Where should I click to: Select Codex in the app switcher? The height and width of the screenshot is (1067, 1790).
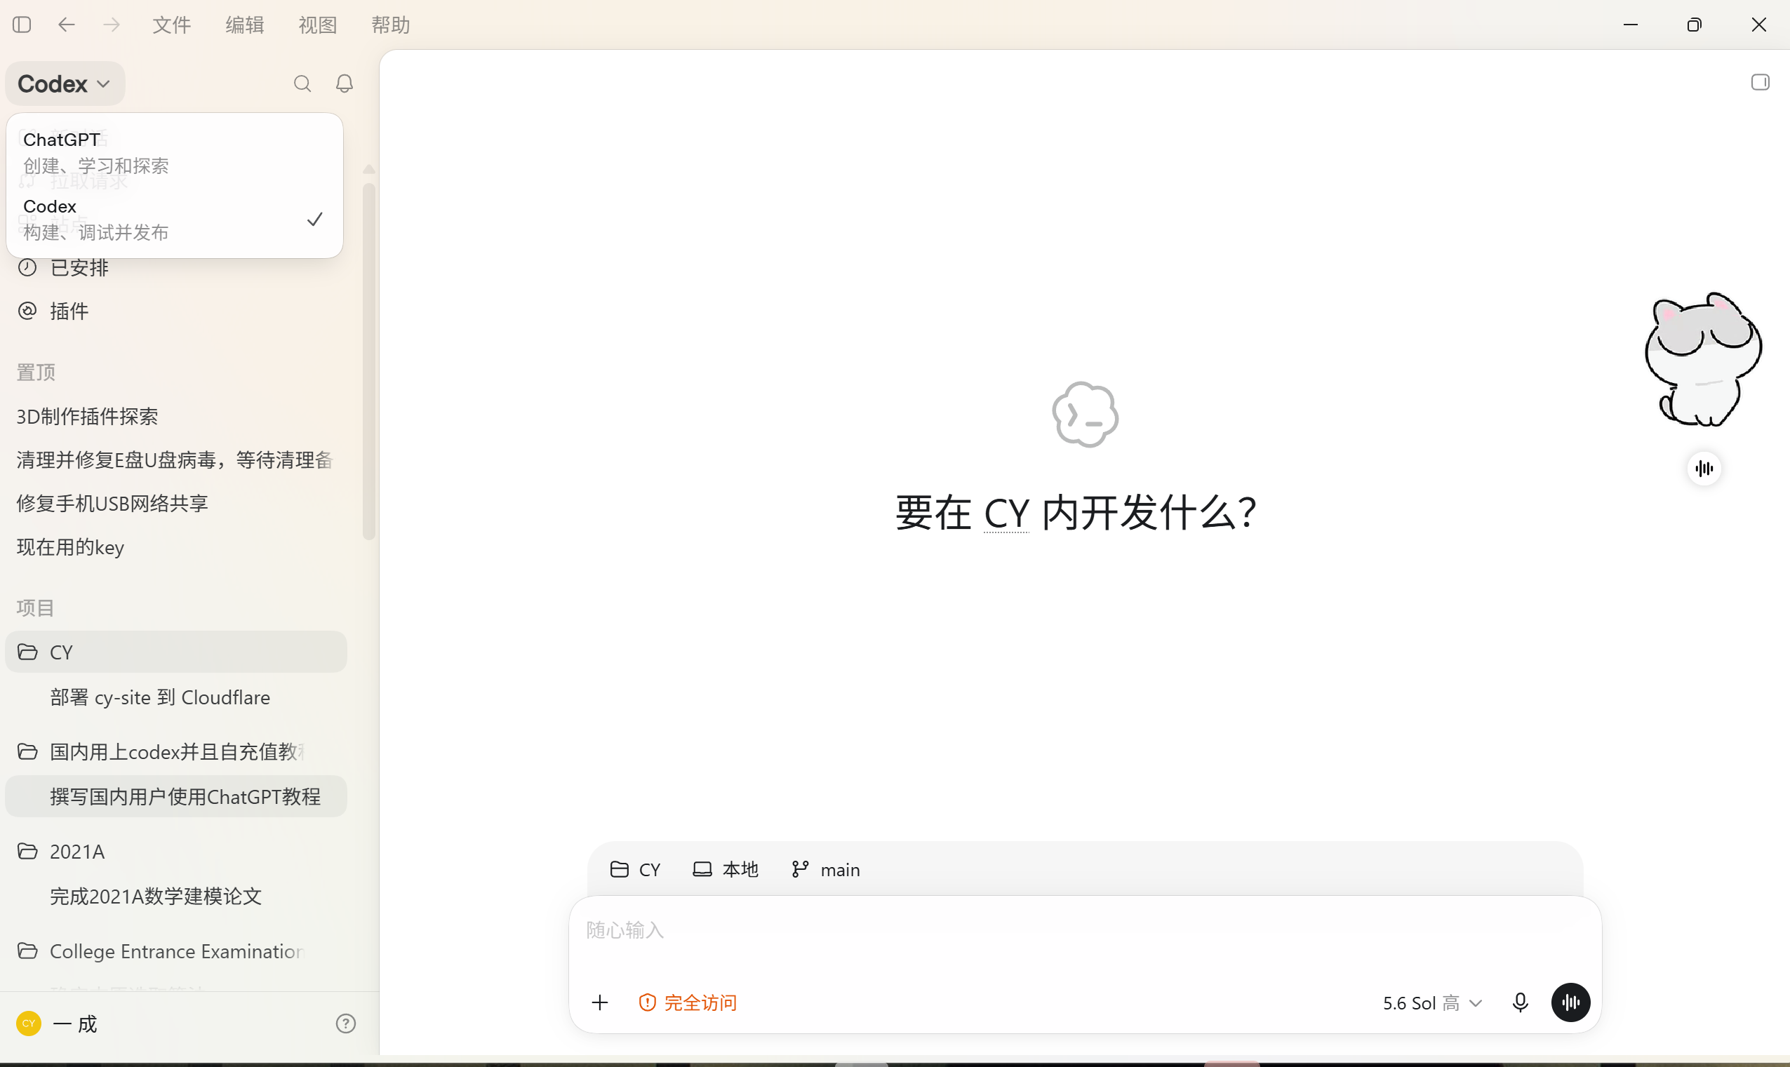click(175, 220)
